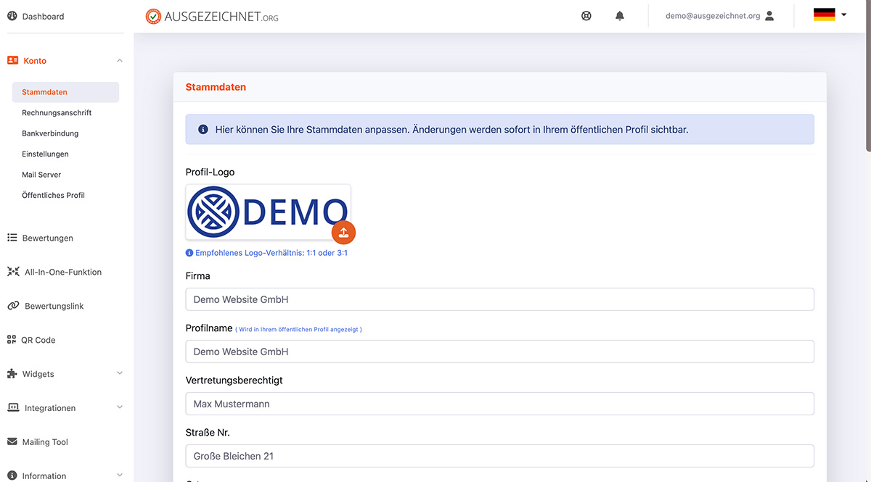Image resolution: width=871 pixels, height=482 pixels.
Task: Select Bankverbindung in the Konto menu
Action: [50, 133]
